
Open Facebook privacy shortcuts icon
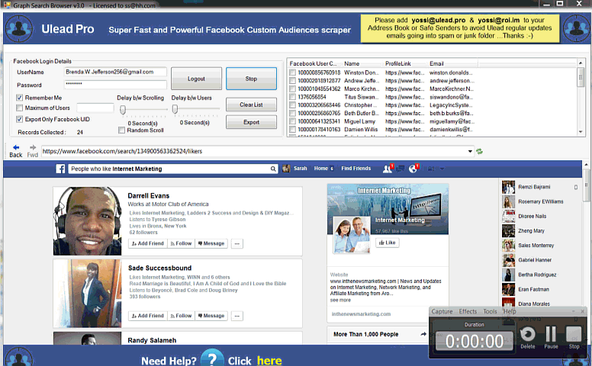(431, 169)
